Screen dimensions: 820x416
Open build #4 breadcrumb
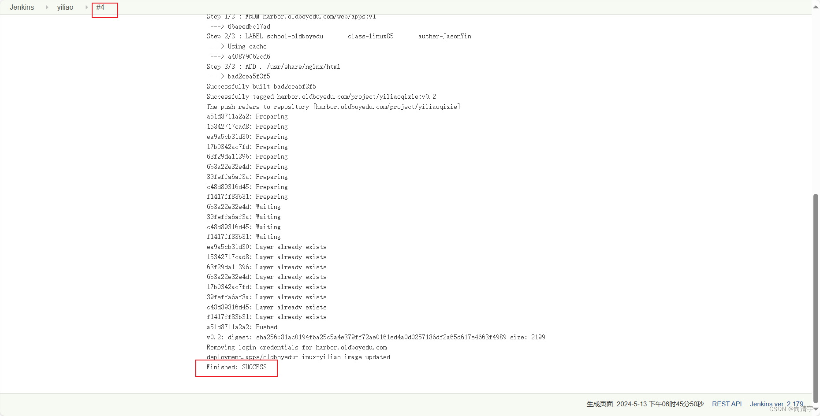101,7
